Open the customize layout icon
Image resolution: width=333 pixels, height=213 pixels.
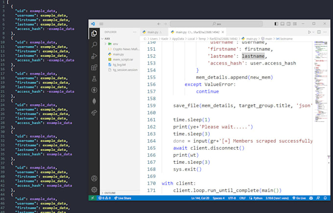(x=295, y=24)
